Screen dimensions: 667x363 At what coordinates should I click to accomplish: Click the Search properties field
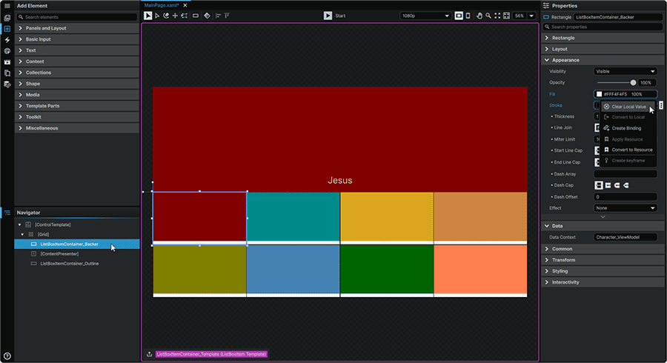click(603, 27)
